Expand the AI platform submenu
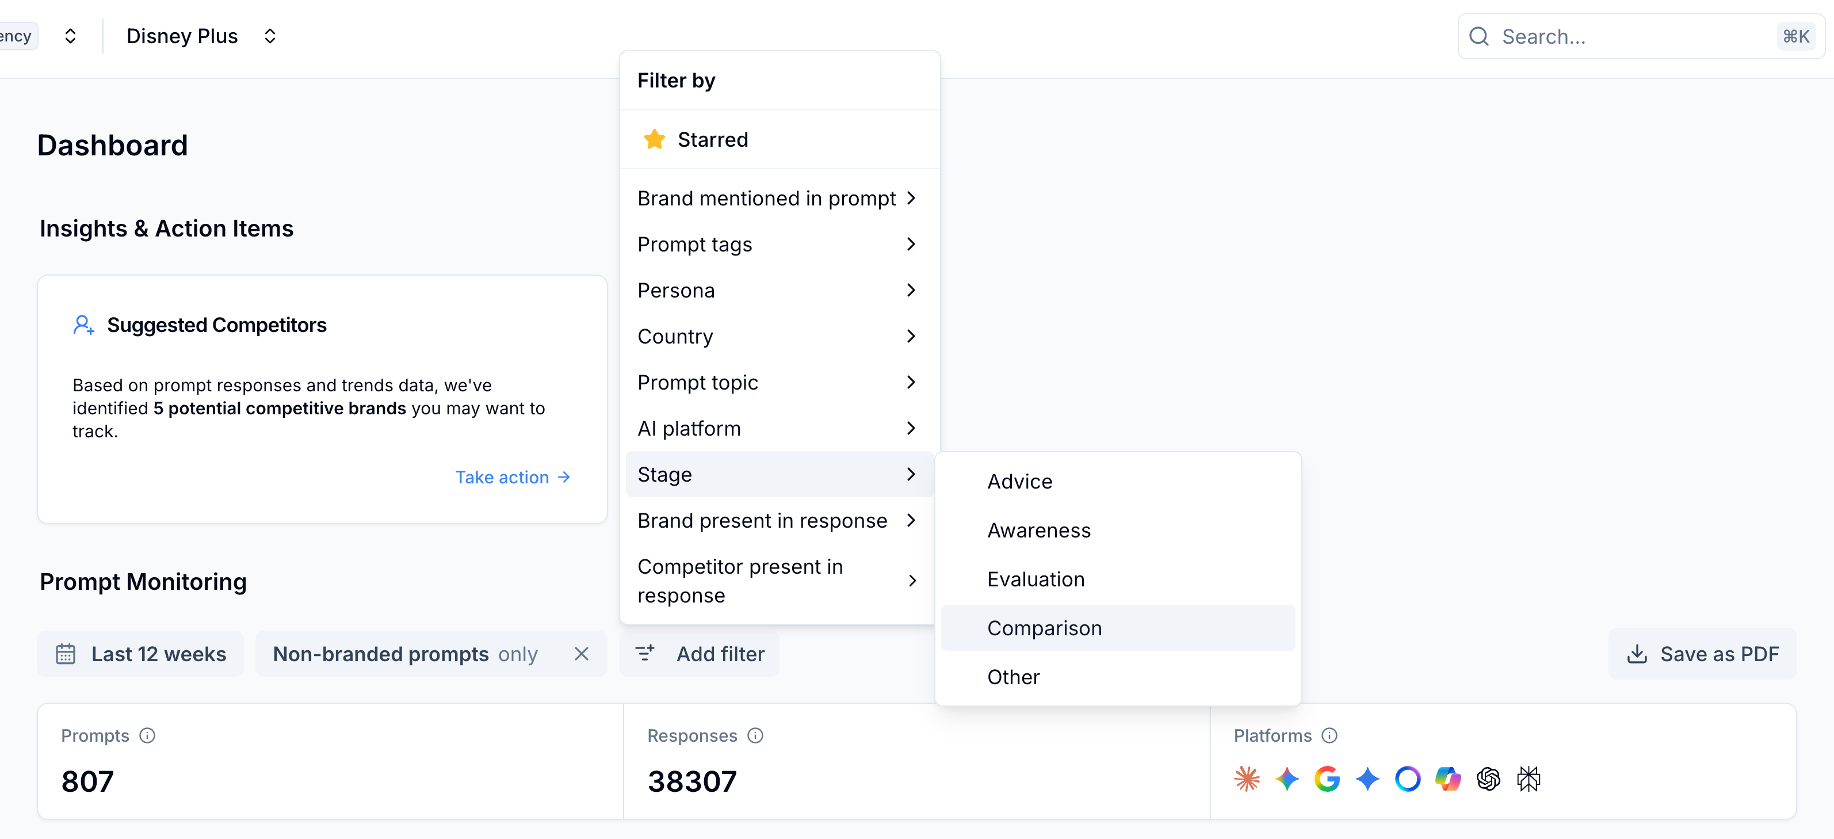Viewport: 1834px width, 839px height. point(780,428)
